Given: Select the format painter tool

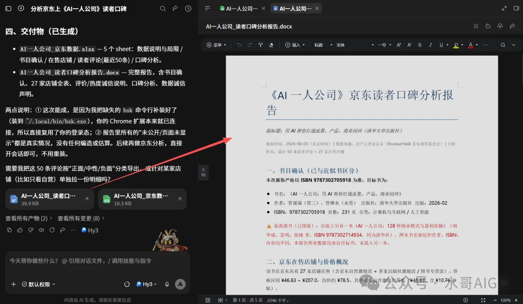Looking at the screenshot, I should point(261,45).
